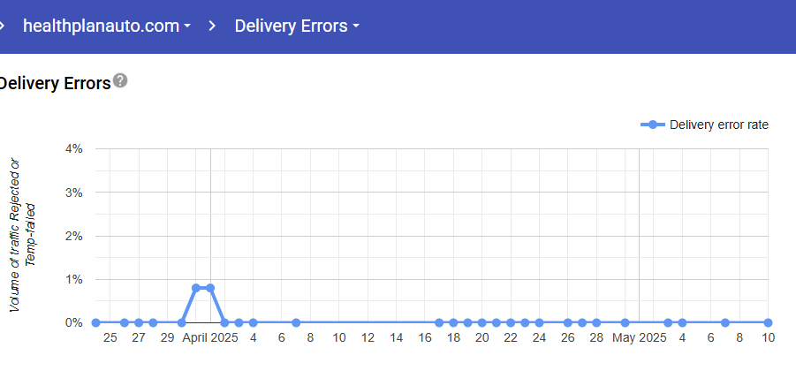Image resolution: width=796 pixels, height=378 pixels.
Task: Click the isolated May 7 data point
Action: (724, 322)
